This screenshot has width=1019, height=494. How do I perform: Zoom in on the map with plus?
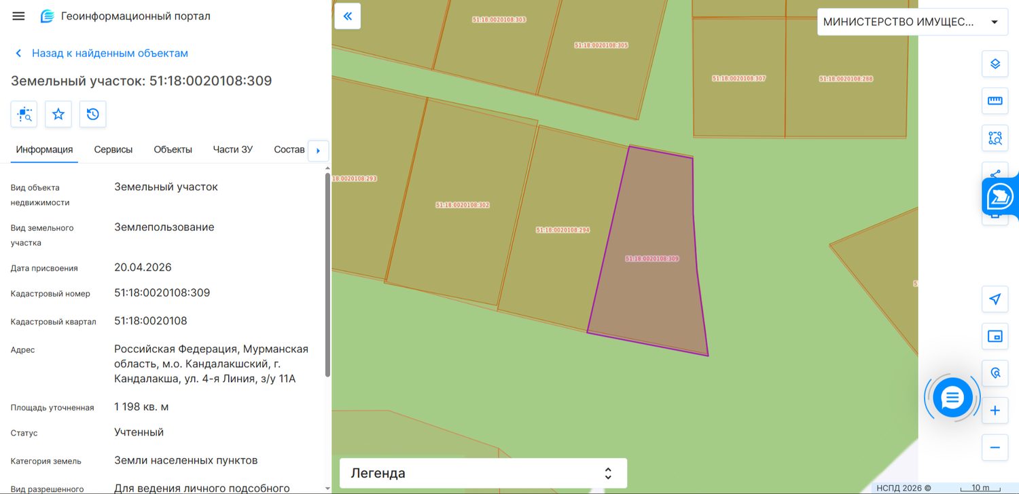coord(995,411)
